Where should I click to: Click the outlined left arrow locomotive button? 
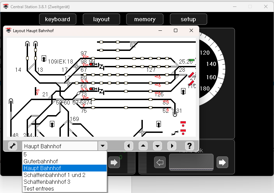160,162
